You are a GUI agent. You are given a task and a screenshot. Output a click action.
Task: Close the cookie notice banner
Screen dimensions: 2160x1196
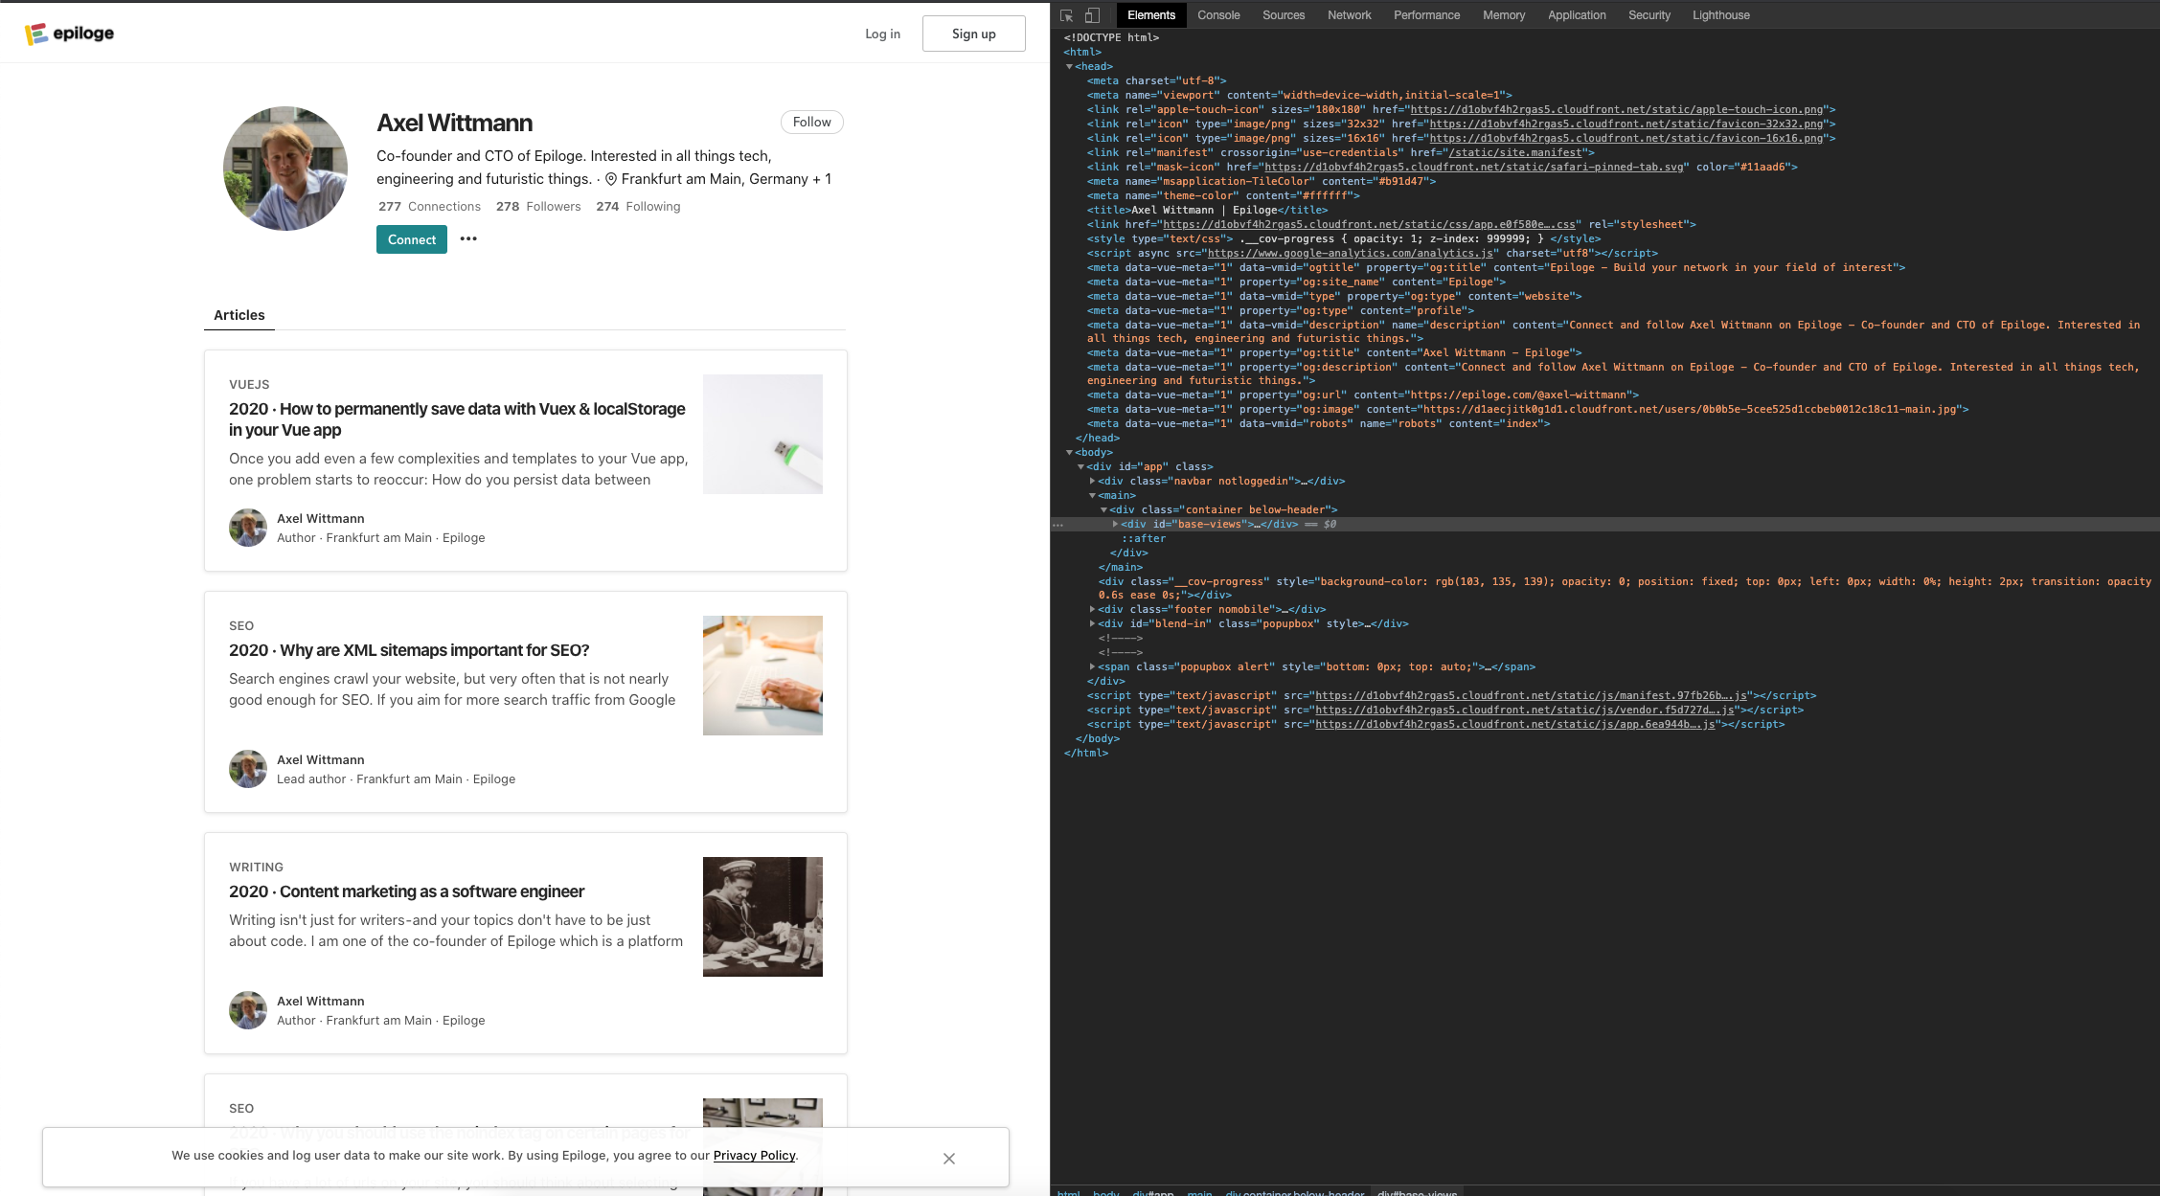[949, 1159]
